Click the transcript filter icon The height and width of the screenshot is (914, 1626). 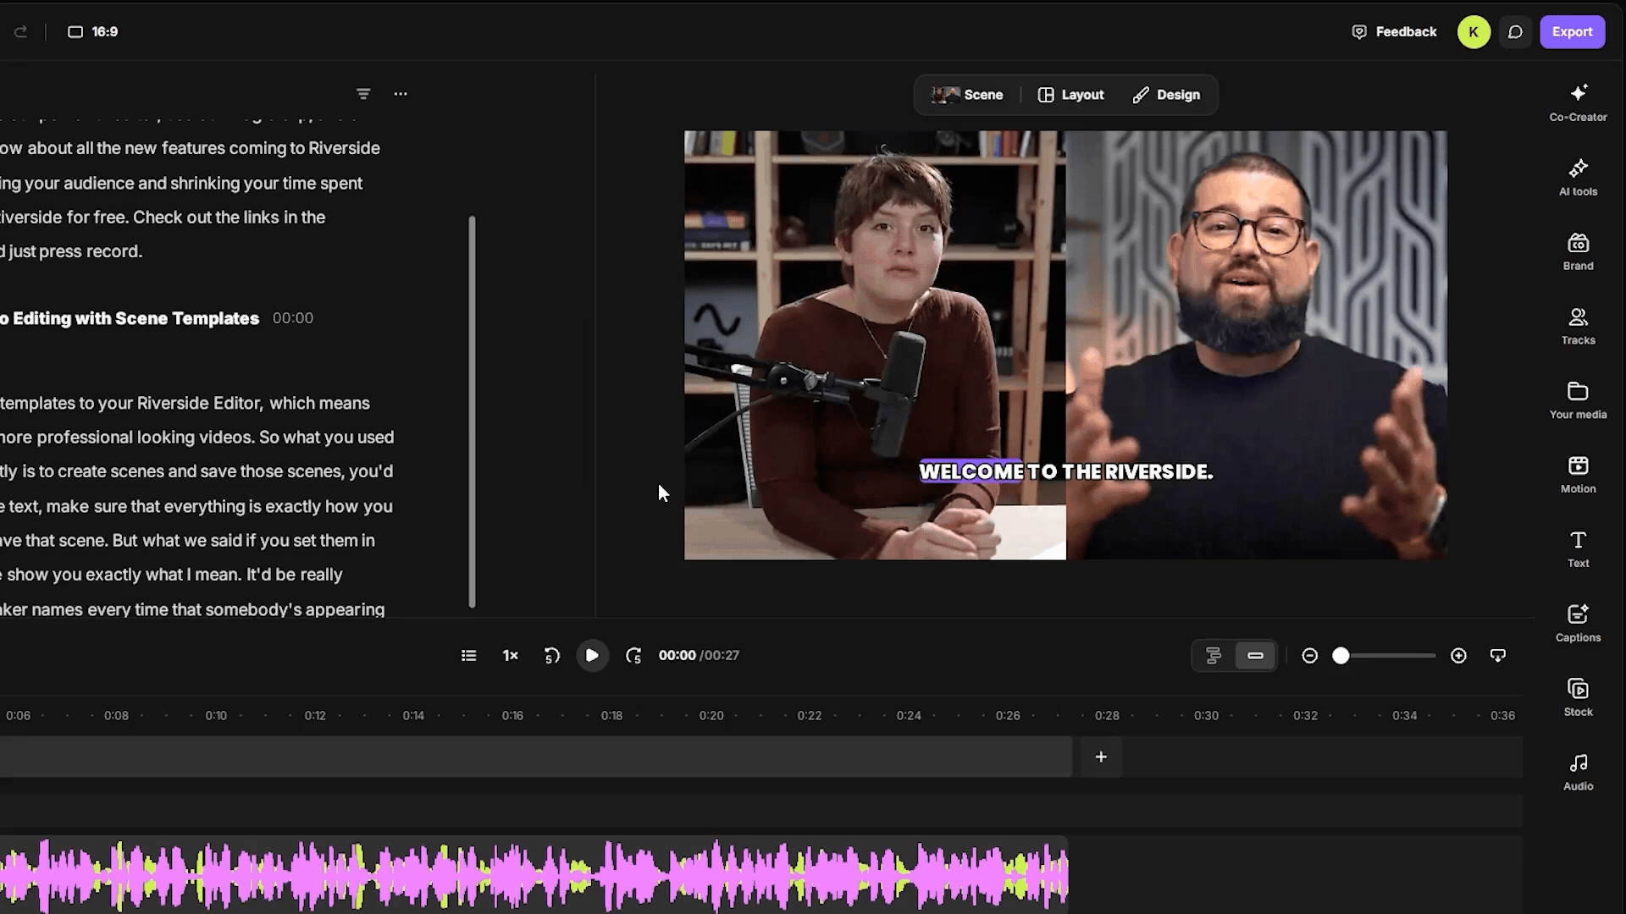(363, 94)
